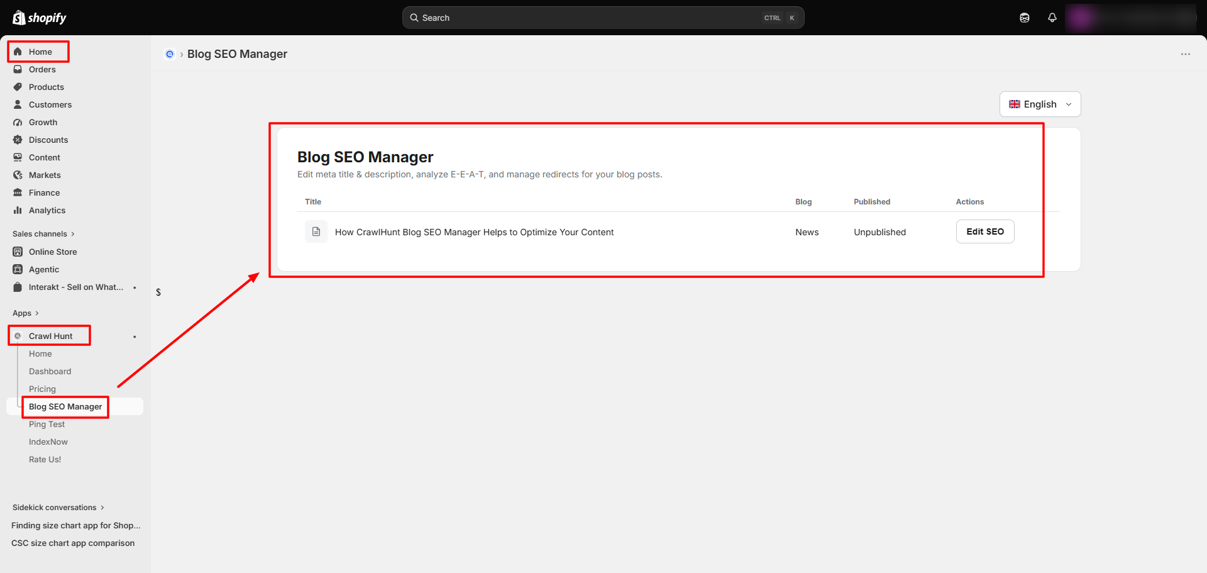
Task: Click Rate Us! link
Action: point(45,460)
